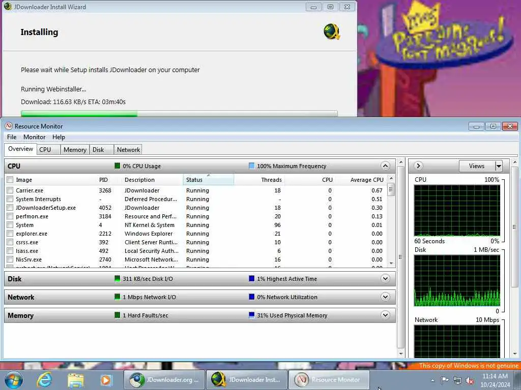This screenshot has height=390, width=521.
Task: Click the Resource Monitor title bar icon
Action: pyautogui.click(x=9, y=126)
